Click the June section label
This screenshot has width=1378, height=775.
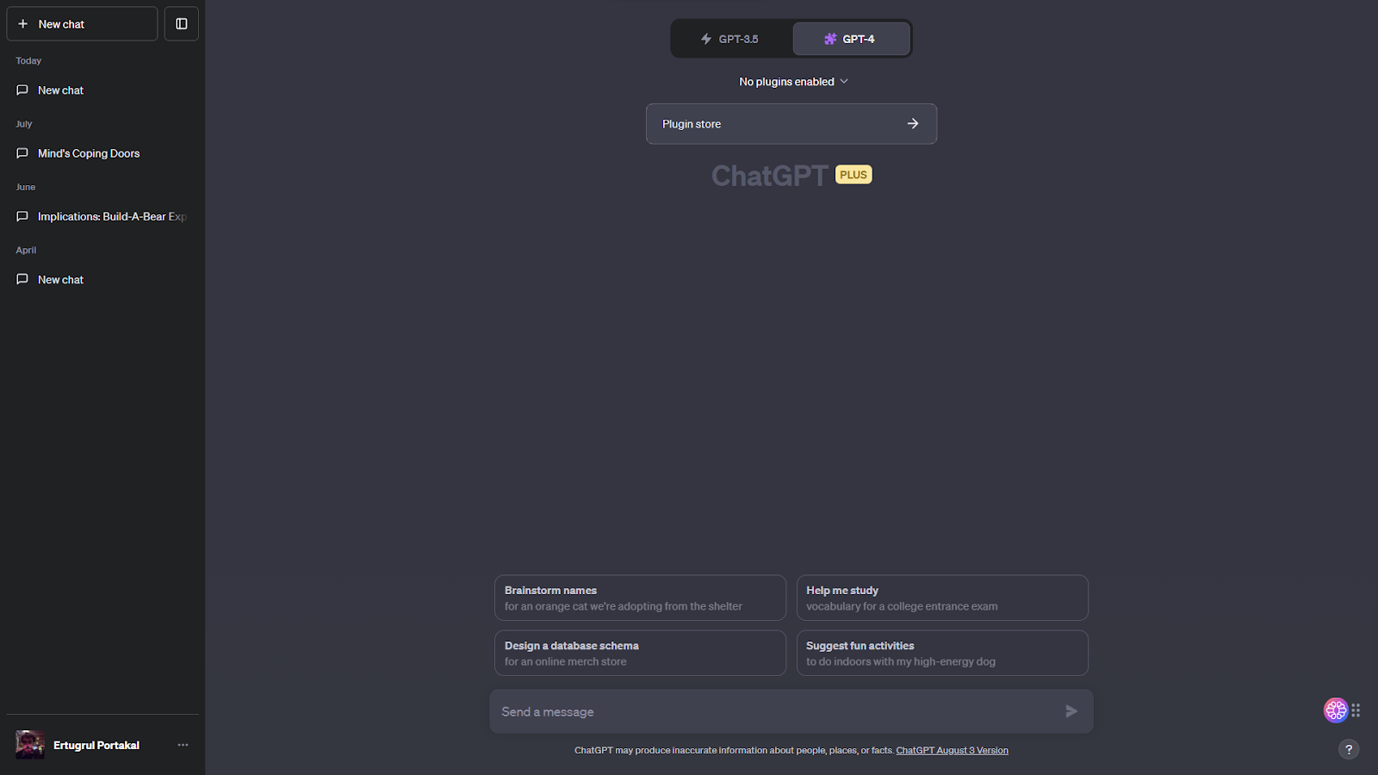(x=26, y=187)
